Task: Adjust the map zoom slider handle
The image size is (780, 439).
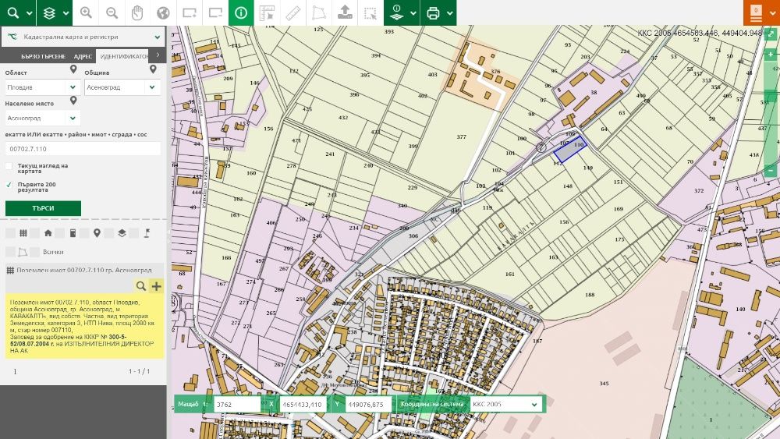Action: [771, 97]
